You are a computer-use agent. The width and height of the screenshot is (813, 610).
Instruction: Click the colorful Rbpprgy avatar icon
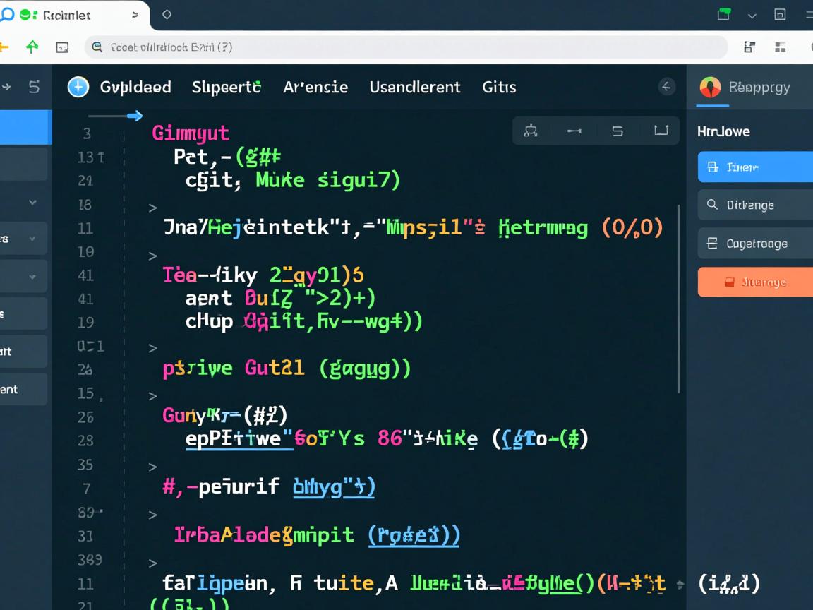(x=710, y=88)
